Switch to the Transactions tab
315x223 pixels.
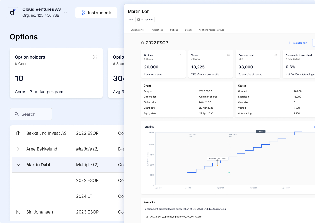[157, 30]
